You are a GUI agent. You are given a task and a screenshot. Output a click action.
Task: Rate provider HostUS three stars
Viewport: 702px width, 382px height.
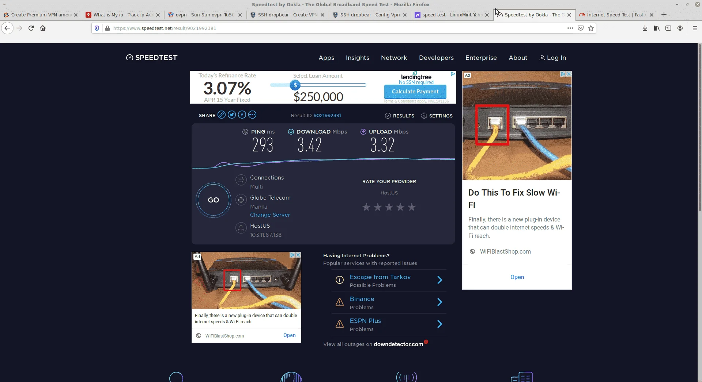coord(389,207)
